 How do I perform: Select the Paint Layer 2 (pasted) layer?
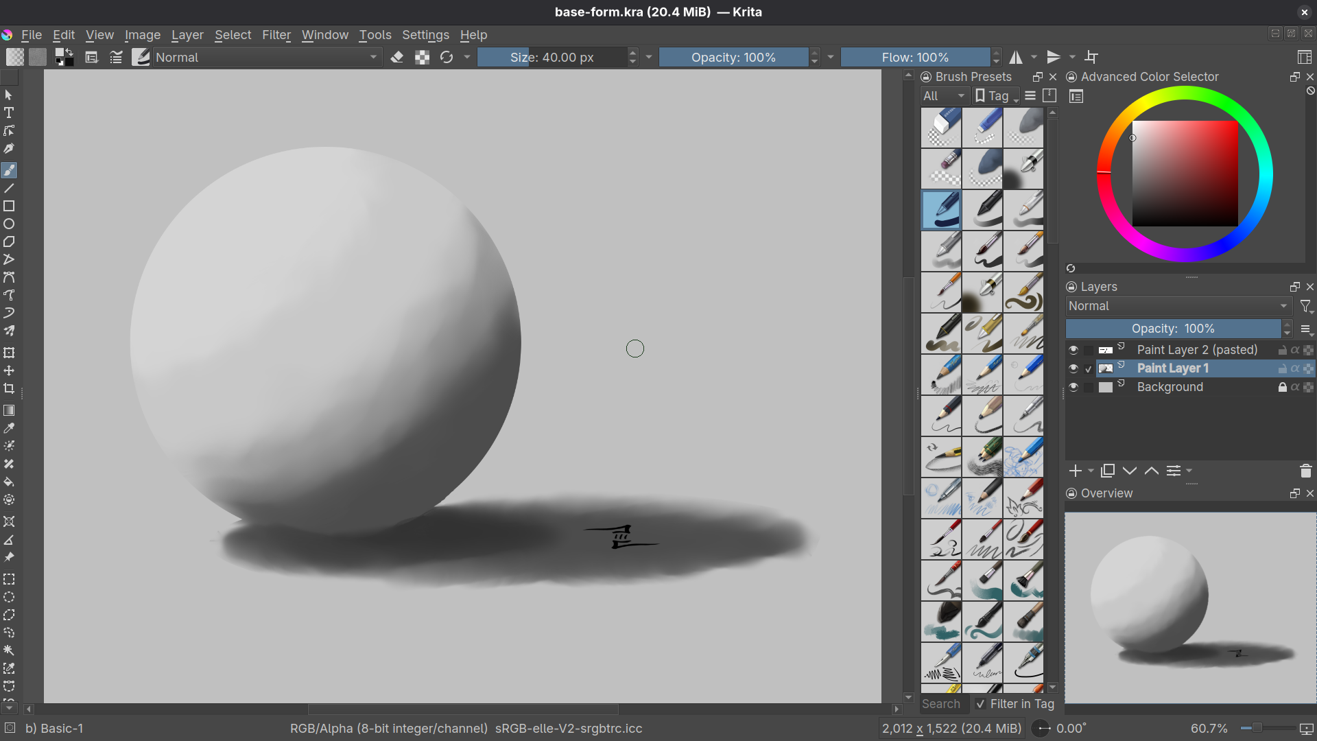[x=1197, y=350]
